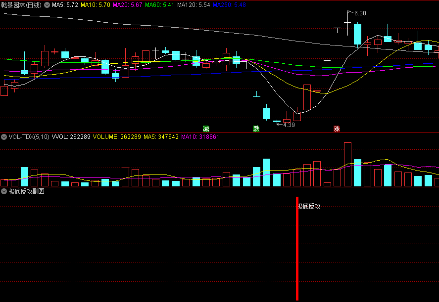
Task: Select the VOLUME: 262289 value
Action: (x=117, y=137)
